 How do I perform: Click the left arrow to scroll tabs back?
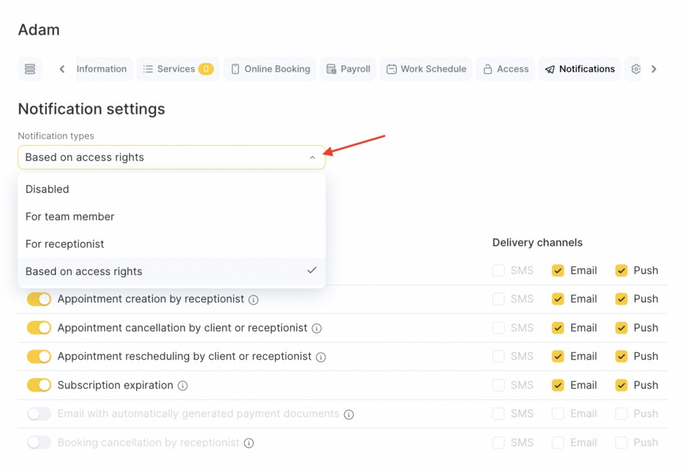point(62,69)
